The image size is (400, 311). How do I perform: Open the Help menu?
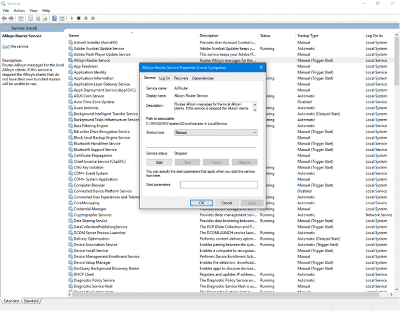[x=46, y=10]
